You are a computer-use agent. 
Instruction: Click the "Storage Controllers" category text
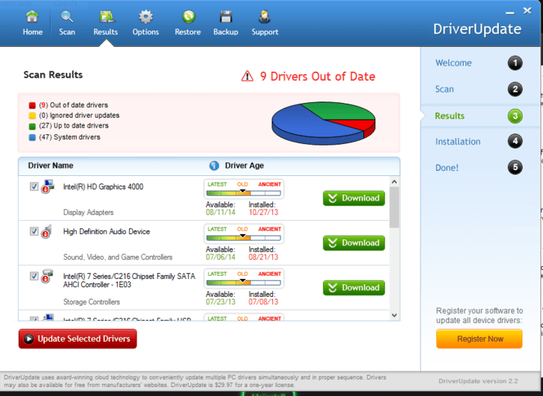click(x=92, y=302)
